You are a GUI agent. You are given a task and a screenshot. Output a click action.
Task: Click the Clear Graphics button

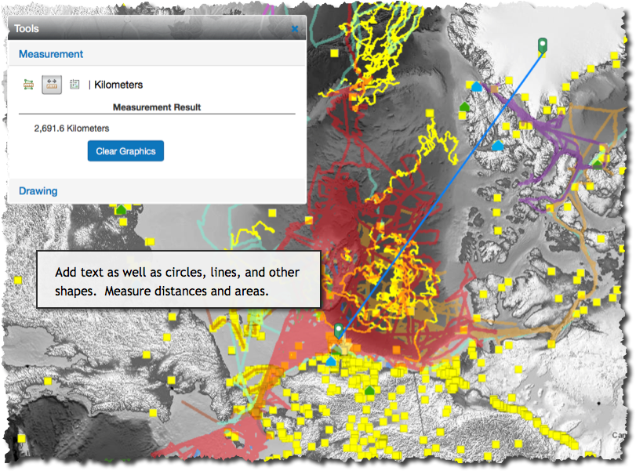point(125,150)
